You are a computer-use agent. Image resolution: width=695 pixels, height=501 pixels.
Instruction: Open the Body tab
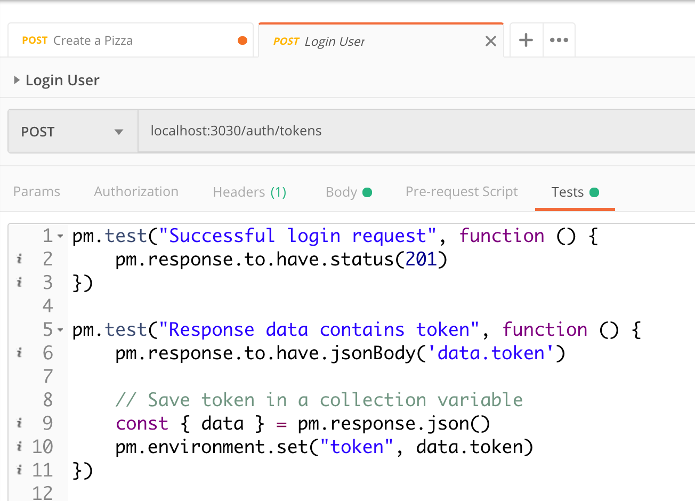click(349, 192)
